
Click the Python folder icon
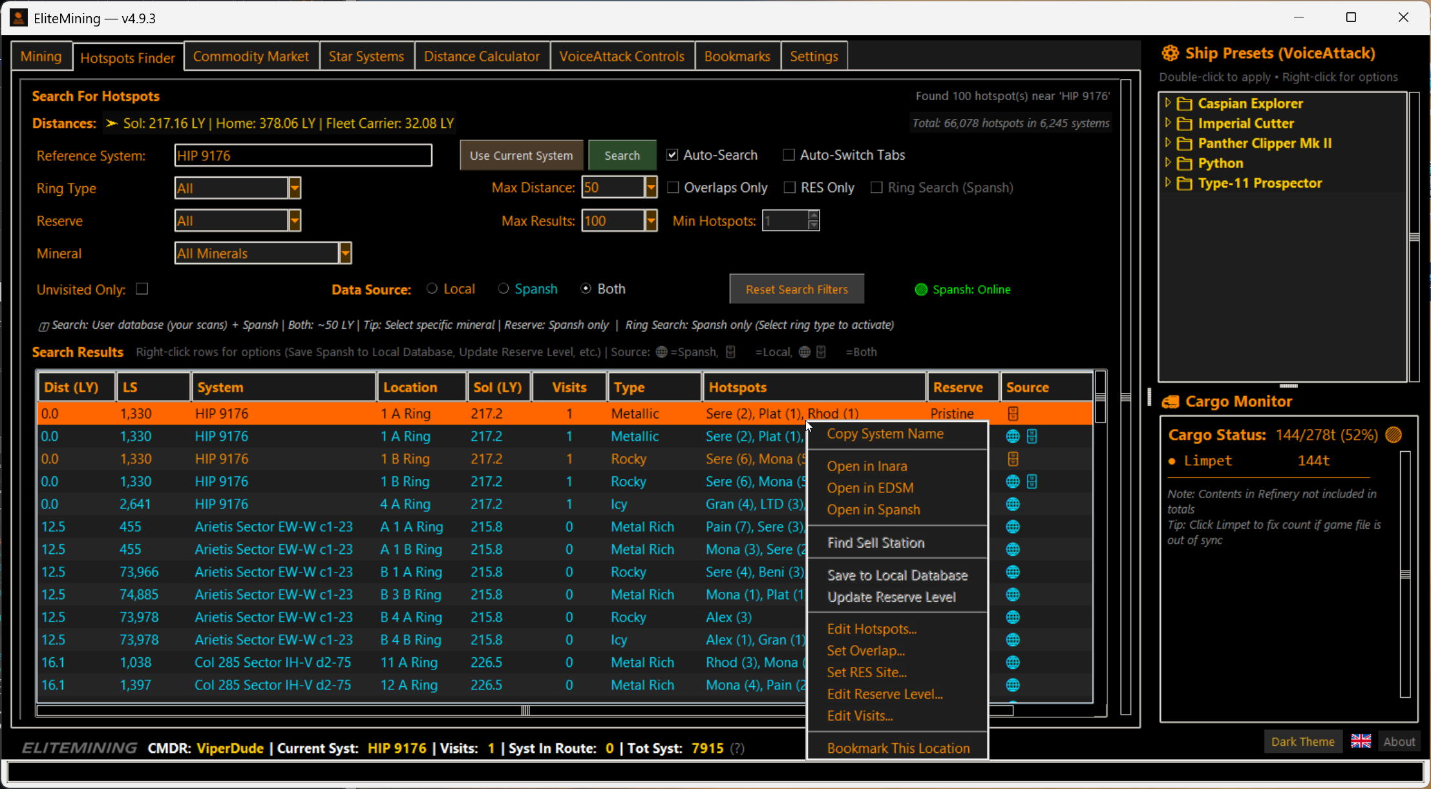[1185, 163]
